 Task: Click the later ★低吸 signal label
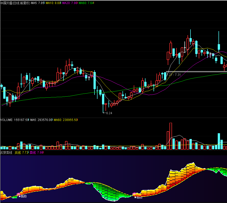click(138, 197)
